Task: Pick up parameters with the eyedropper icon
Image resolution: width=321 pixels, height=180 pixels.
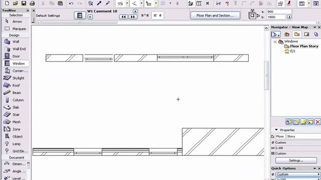Action: [x=99, y=3]
